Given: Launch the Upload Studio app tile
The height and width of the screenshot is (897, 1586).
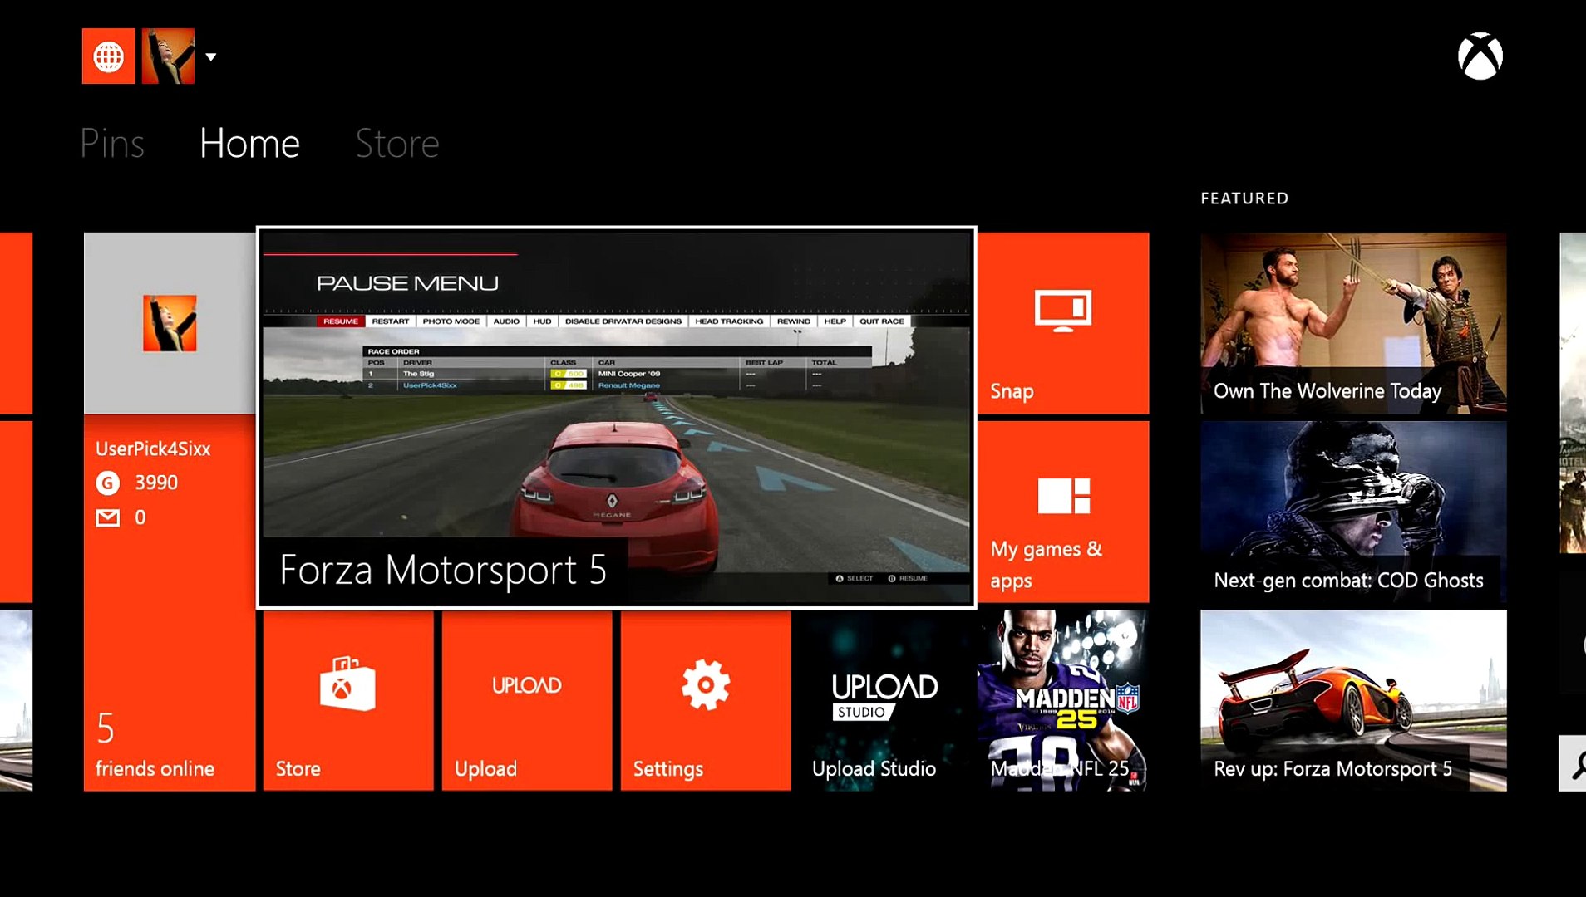Looking at the screenshot, I should pos(884,701).
